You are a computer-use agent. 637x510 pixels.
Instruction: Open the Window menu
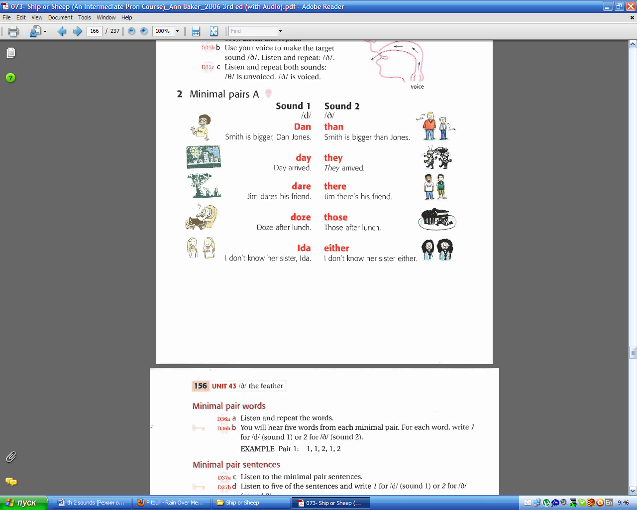(106, 17)
